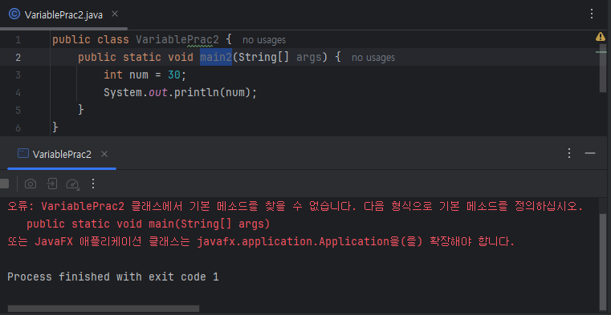Click suggested 'public static void main' console line
The height and width of the screenshot is (315, 611).
148,224
